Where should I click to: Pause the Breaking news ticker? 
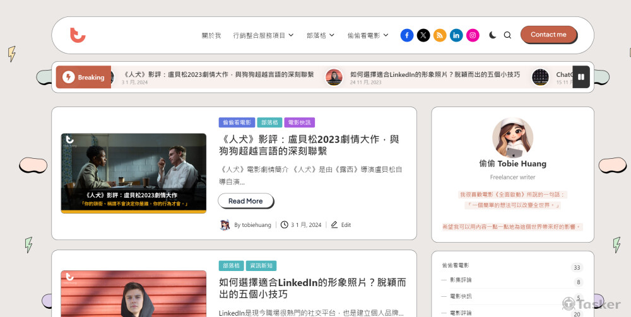(581, 77)
